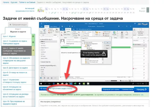Viewport: 164px width, 107px height.
Task: Click the Delete X icon in the message ribbon
Action: [x=65, y=33]
